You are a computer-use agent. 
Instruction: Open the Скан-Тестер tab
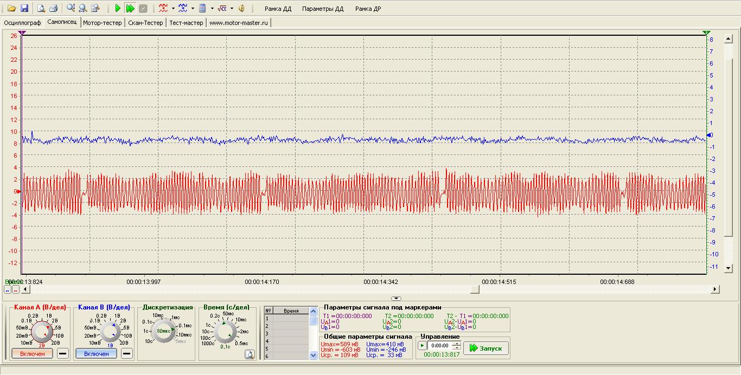145,23
